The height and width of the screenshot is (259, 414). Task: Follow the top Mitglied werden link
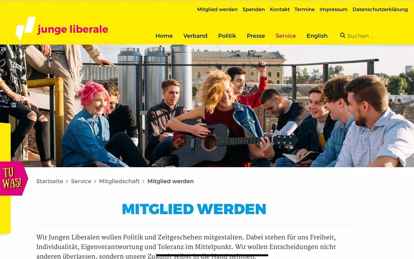(217, 10)
